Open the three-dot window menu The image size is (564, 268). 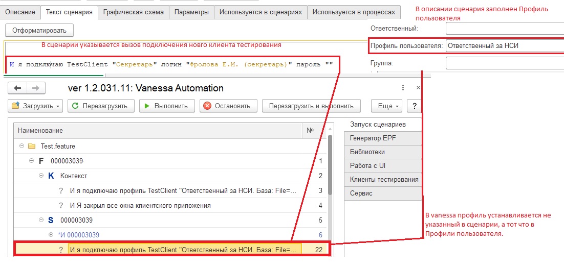click(x=403, y=87)
